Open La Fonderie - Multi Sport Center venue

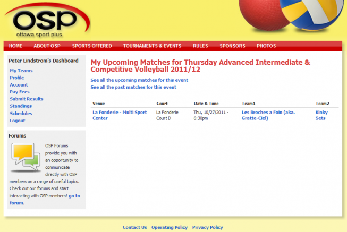tap(120, 115)
